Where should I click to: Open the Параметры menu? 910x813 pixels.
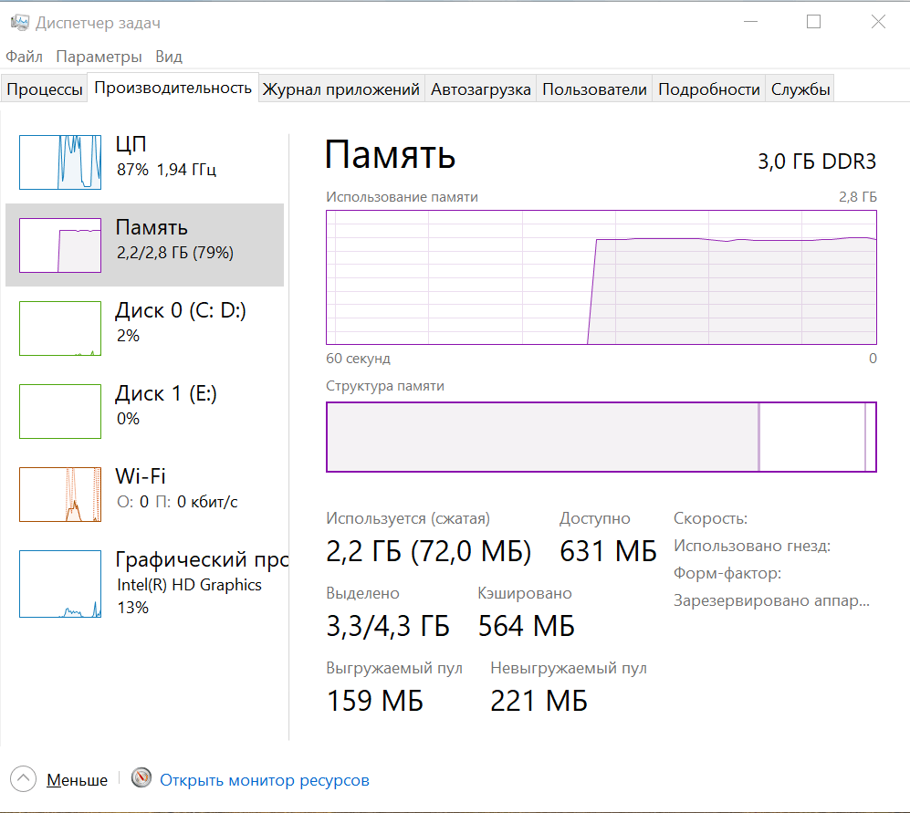(99, 57)
